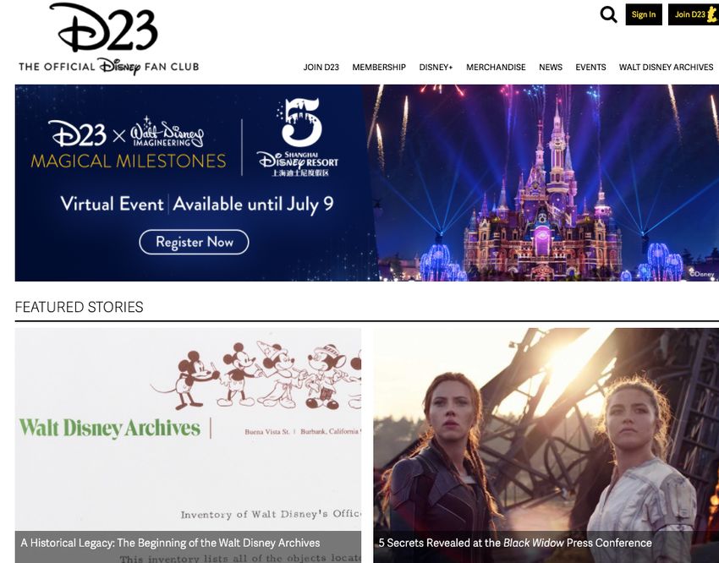The height and width of the screenshot is (563, 719).
Task: Open the Walt Disney Archives story thumbnail
Action: tap(188, 429)
